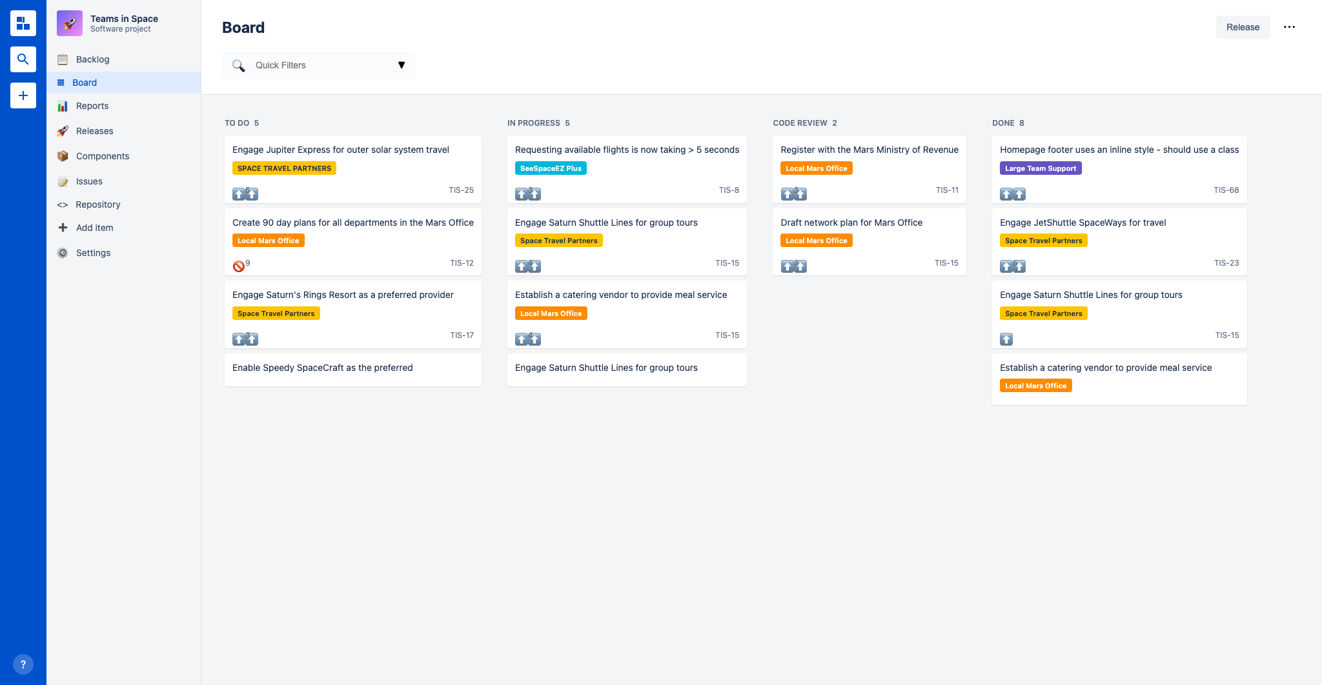The width and height of the screenshot is (1322, 685).
Task: Open Backlog in the sidebar
Action: (x=92, y=59)
